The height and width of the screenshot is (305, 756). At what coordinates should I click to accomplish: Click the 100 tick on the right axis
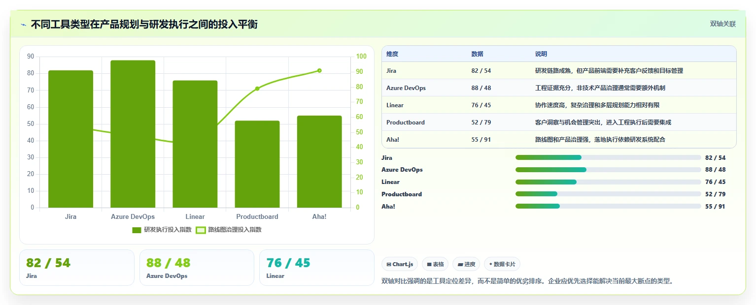(361, 57)
